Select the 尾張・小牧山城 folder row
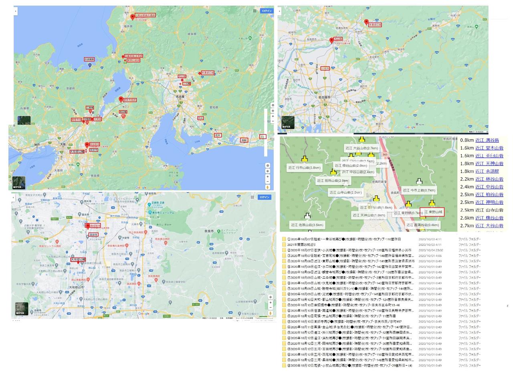The width and height of the screenshot is (513, 375). pyautogui.click(x=381, y=365)
